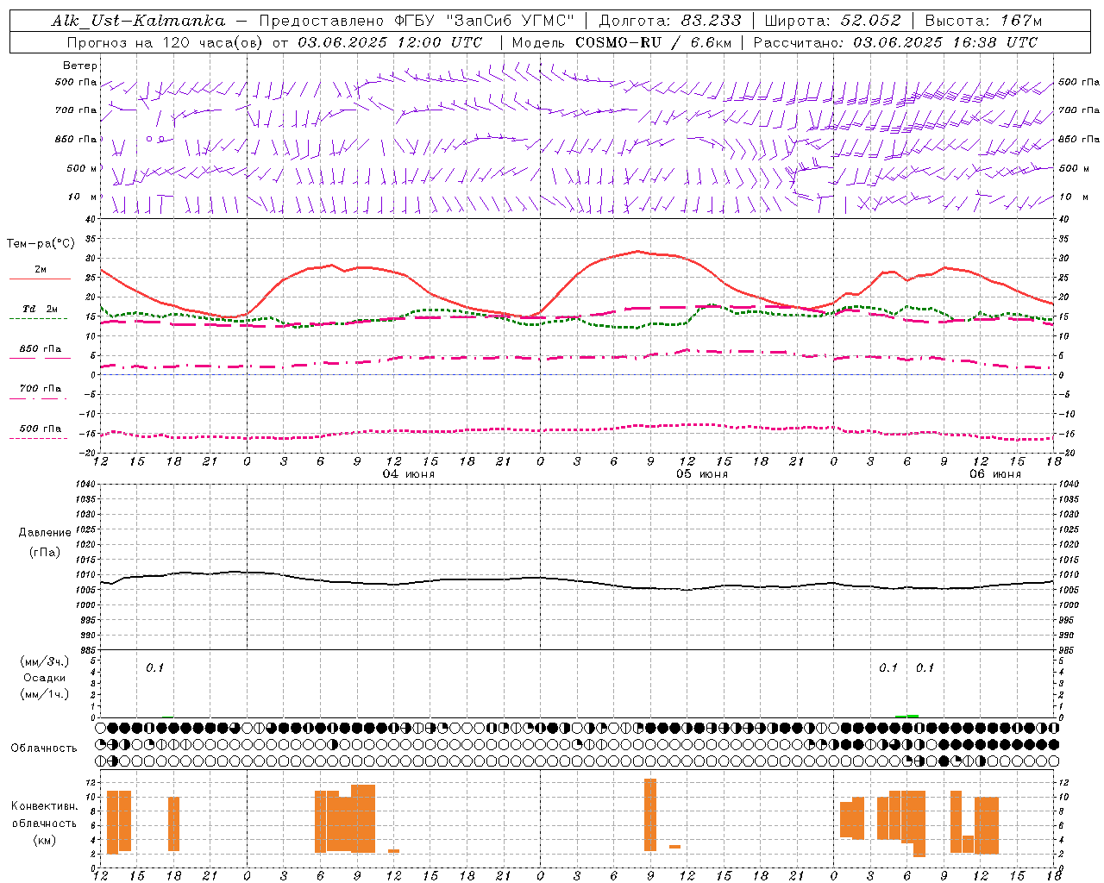Viewport: 1104px width, 883px height.
Task: Click the longitude value Долгота: 83.233
Action: click(669, 21)
